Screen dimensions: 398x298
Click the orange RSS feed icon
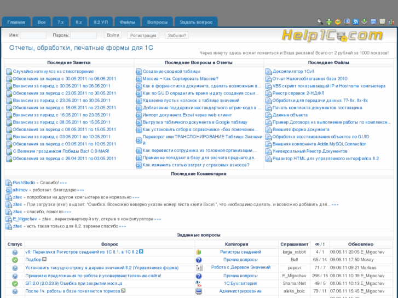coord(355,22)
